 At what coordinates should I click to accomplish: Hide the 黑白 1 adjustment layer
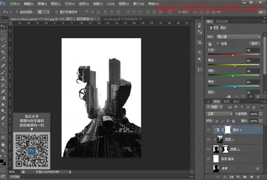pos(208,130)
